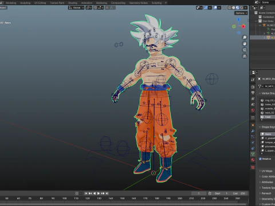Open the Object properties tab
Viewport: 275px width, 206px height.
click(x=253, y=125)
